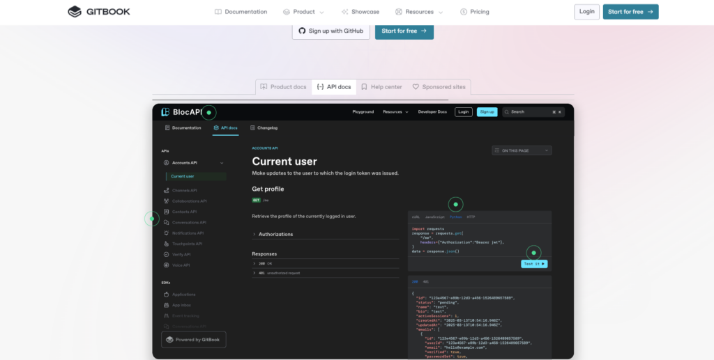Image resolution: width=714 pixels, height=360 pixels.
Task: Click the GitHub icon on sign-up button
Action: pos(302,31)
